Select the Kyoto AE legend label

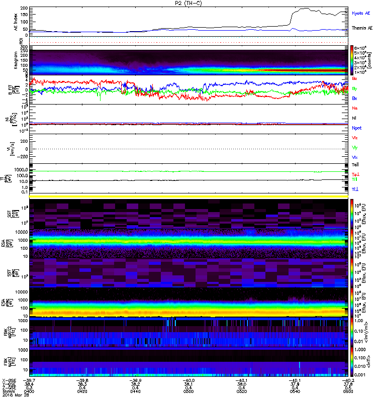coord(361,13)
